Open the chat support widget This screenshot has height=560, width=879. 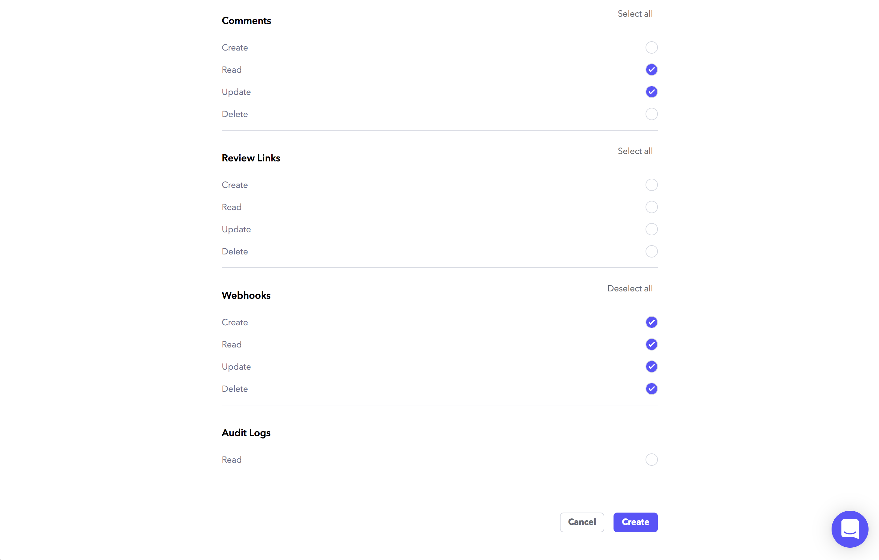849,529
